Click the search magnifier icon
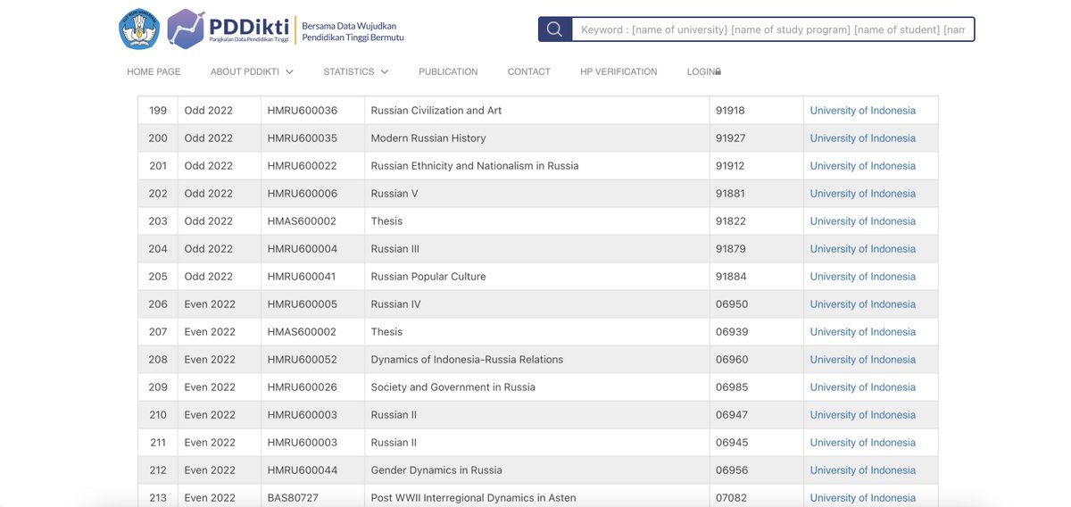The height and width of the screenshot is (507, 1071). 554,29
